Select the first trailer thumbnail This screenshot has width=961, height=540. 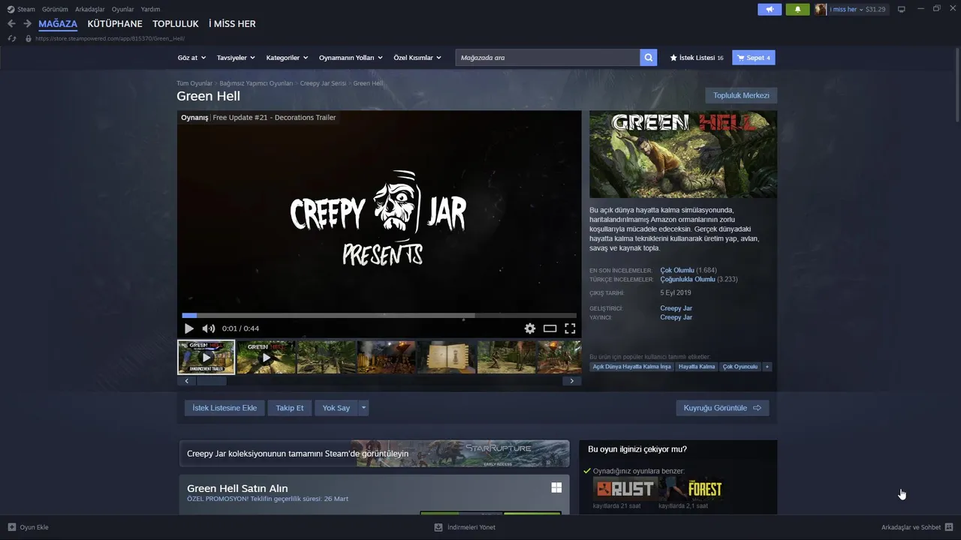[x=206, y=357]
